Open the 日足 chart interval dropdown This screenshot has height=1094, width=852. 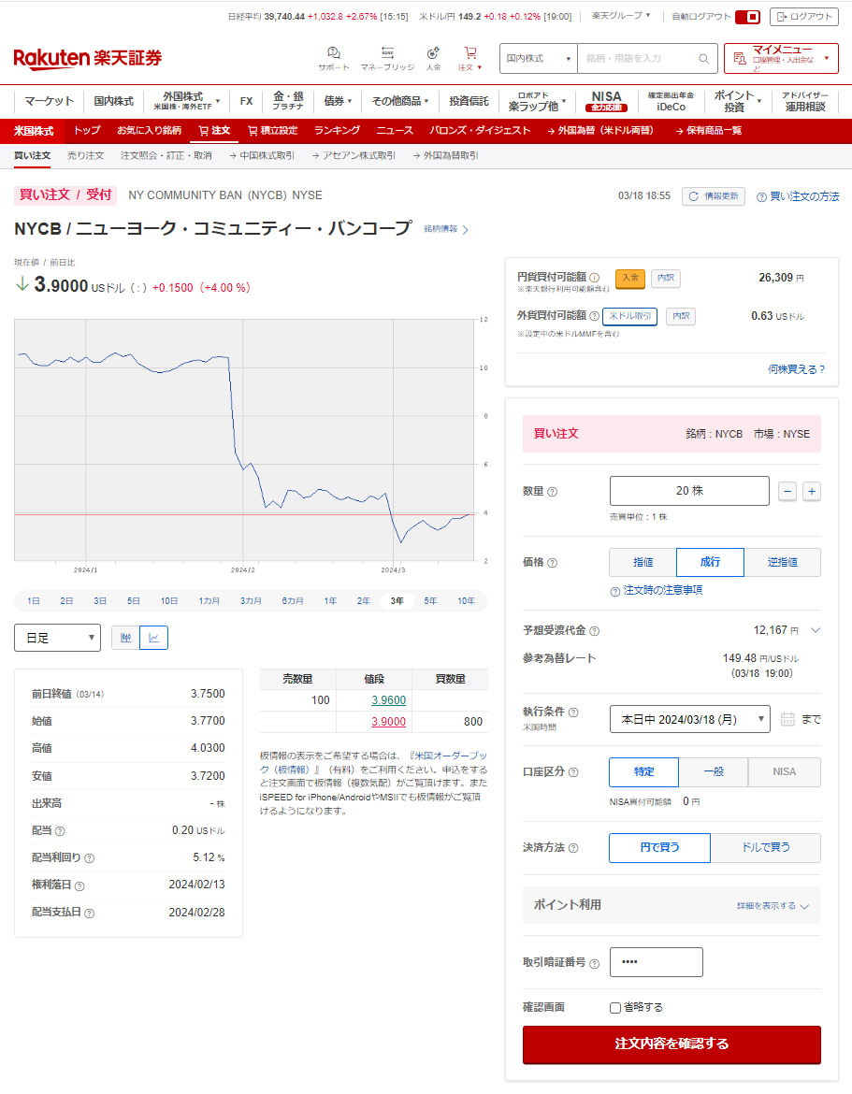click(x=57, y=638)
